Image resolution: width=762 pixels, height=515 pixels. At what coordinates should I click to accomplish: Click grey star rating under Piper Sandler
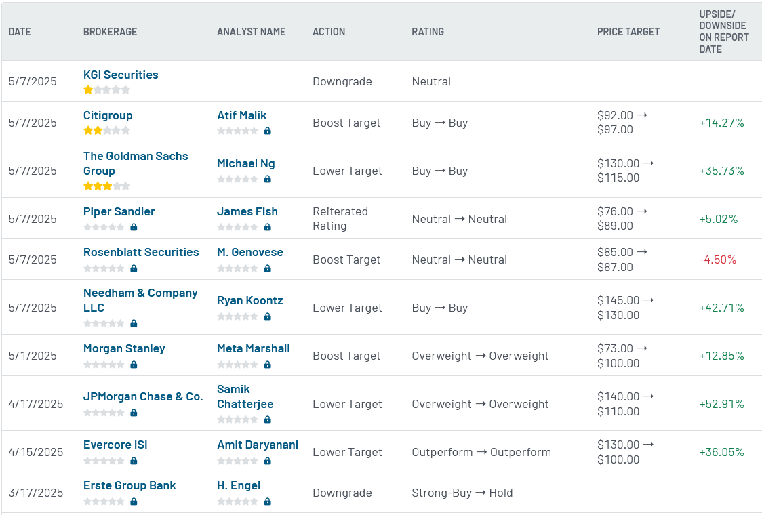pos(104,227)
